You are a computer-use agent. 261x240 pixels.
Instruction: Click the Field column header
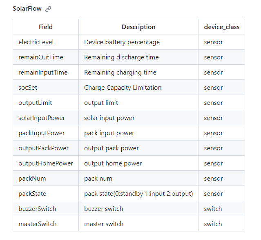pyautogui.click(x=46, y=27)
